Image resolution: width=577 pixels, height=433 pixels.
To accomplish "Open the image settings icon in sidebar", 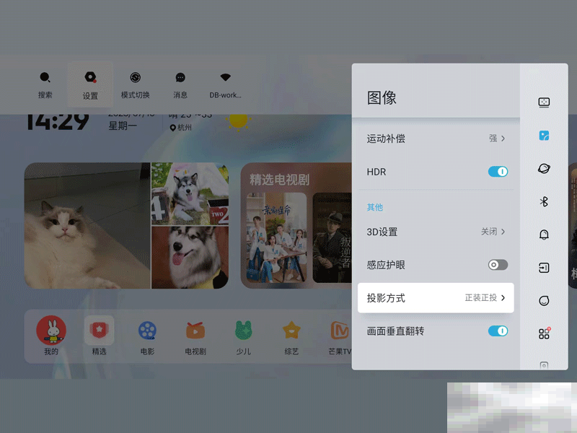I will click(544, 135).
